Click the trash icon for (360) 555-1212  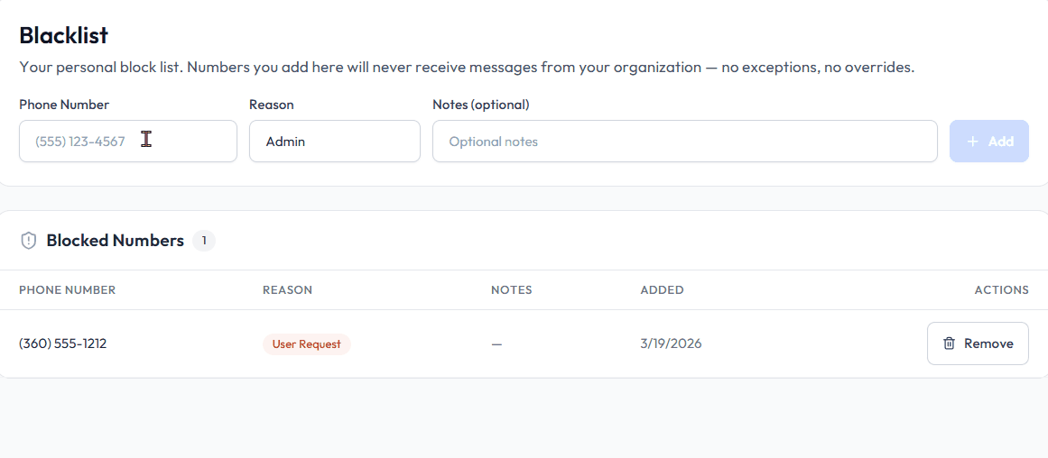pyautogui.click(x=949, y=343)
